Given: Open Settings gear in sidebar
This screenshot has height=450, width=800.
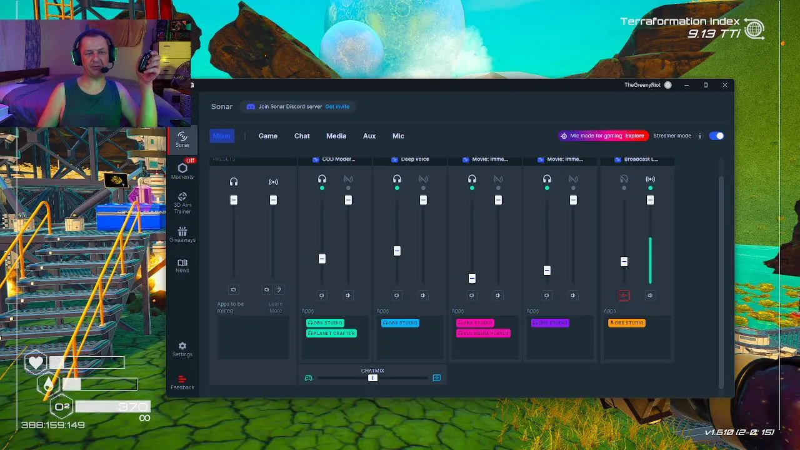Looking at the screenshot, I should 182,349.
